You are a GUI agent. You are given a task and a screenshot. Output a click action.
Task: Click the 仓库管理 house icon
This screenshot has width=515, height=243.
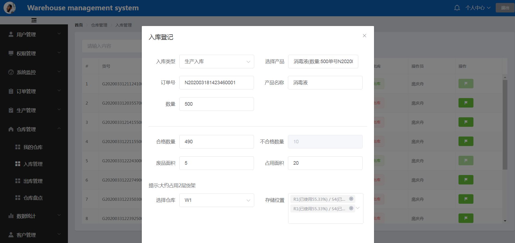coord(11,129)
